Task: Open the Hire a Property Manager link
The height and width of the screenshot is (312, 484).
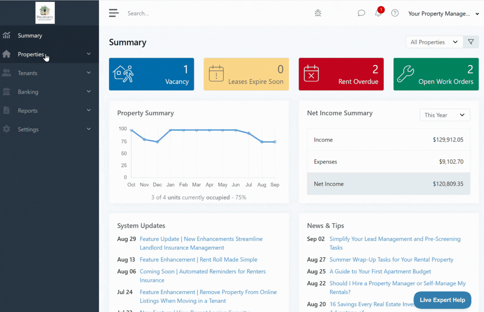Action: (398, 288)
